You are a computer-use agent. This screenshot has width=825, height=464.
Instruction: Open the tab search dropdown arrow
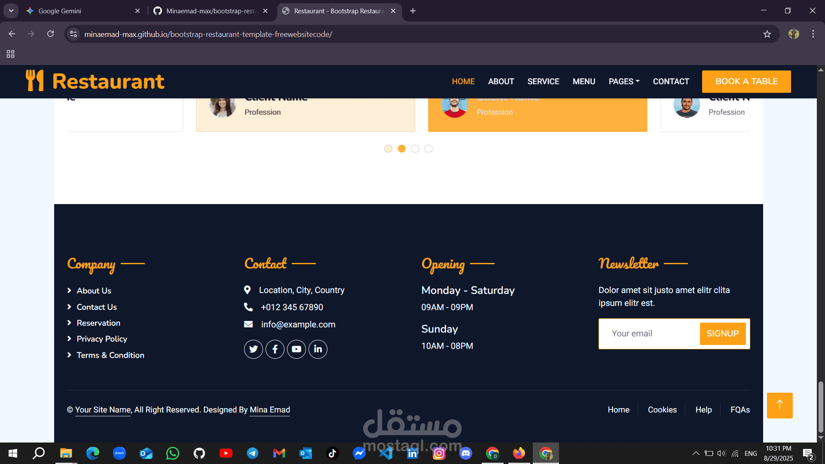click(x=11, y=11)
